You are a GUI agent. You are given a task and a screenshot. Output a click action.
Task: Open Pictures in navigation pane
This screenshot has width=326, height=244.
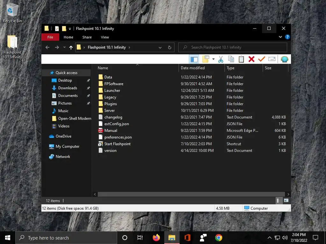(65, 103)
